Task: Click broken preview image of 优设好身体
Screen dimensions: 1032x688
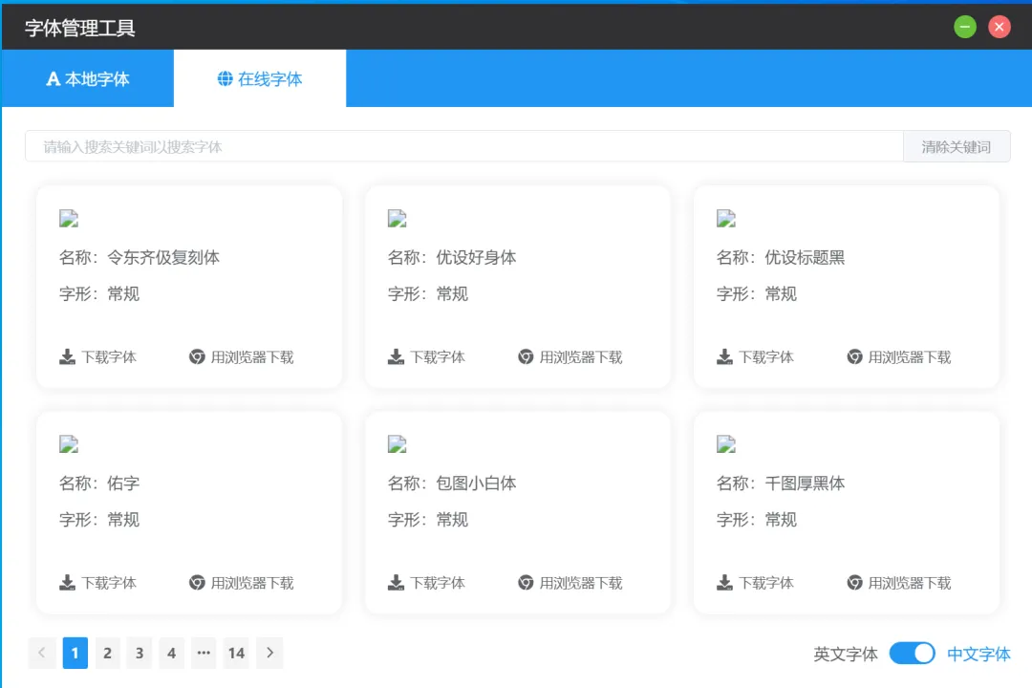Action: [397, 219]
